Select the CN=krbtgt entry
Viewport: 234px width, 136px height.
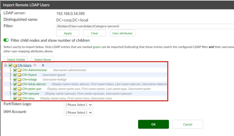(29, 79)
